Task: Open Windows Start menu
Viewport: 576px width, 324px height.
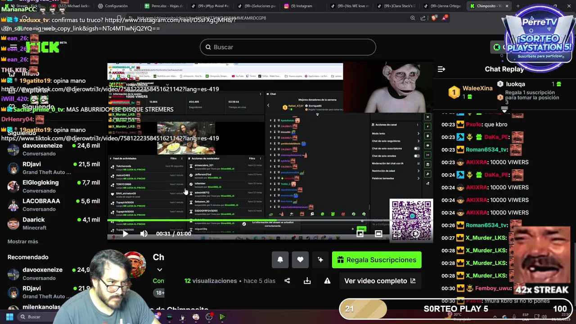Action: click(9, 317)
